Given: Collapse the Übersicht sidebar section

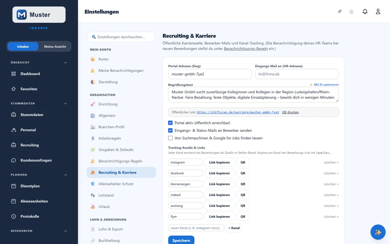Looking at the screenshot, I should (66, 62).
